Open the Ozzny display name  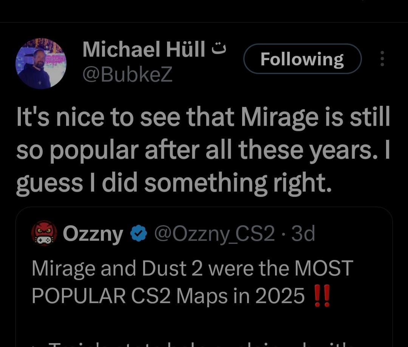pyautogui.click(x=93, y=234)
